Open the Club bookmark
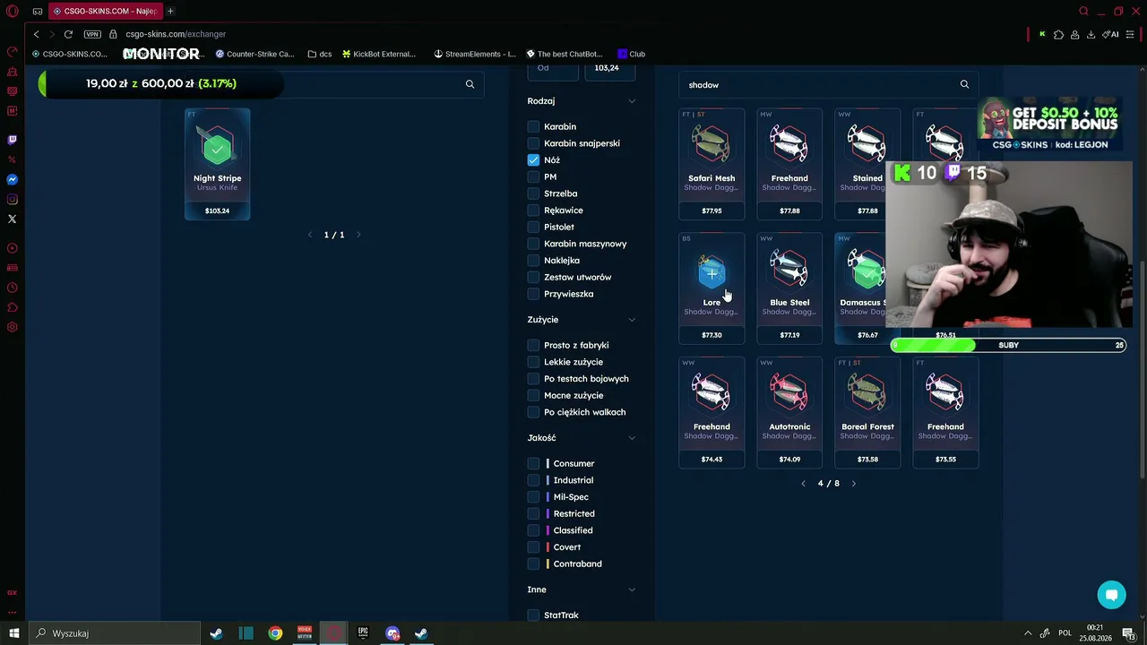The image size is (1147, 645). coord(632,54)
